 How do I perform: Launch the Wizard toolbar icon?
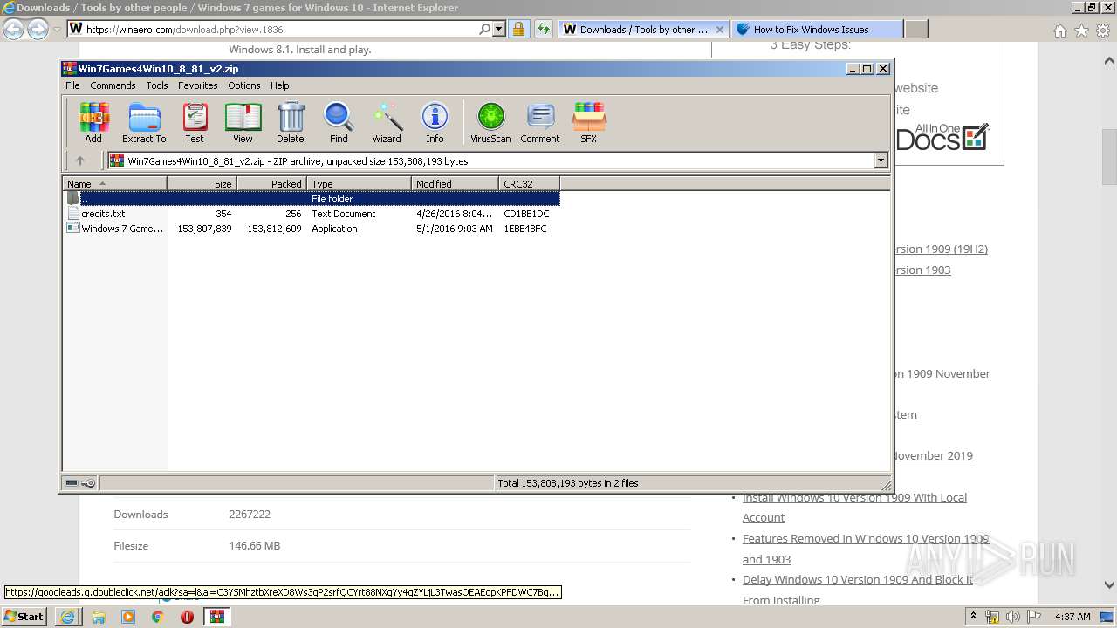tap(387, 122)
